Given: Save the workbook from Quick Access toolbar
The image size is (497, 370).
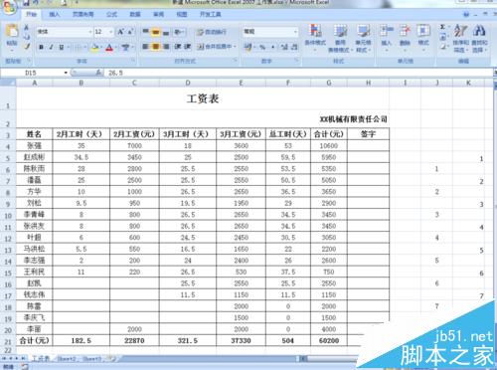Looking at the screenshot, I should point(27,3).
